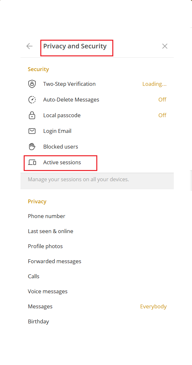Click the Everybody value beside Messages
This screenshot has height=365, width=192.
coord(153,307)
